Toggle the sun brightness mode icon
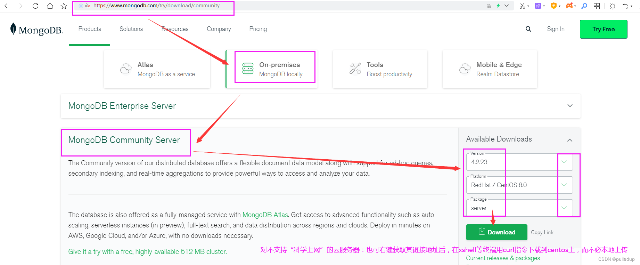 pyautogui.click(x=613, y=6)
